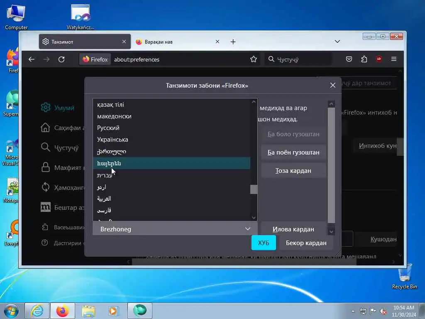Viewport: 425px width, 319px height.
Task: Select қазақ тілі in the language list
Action: pos(171,105)
